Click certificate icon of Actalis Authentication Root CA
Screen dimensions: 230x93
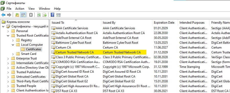click(x=53, y=33)
